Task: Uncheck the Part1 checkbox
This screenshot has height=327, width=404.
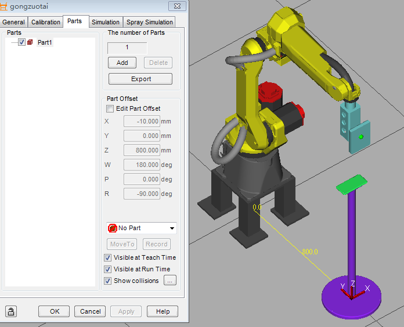Action: pos(21,42)
